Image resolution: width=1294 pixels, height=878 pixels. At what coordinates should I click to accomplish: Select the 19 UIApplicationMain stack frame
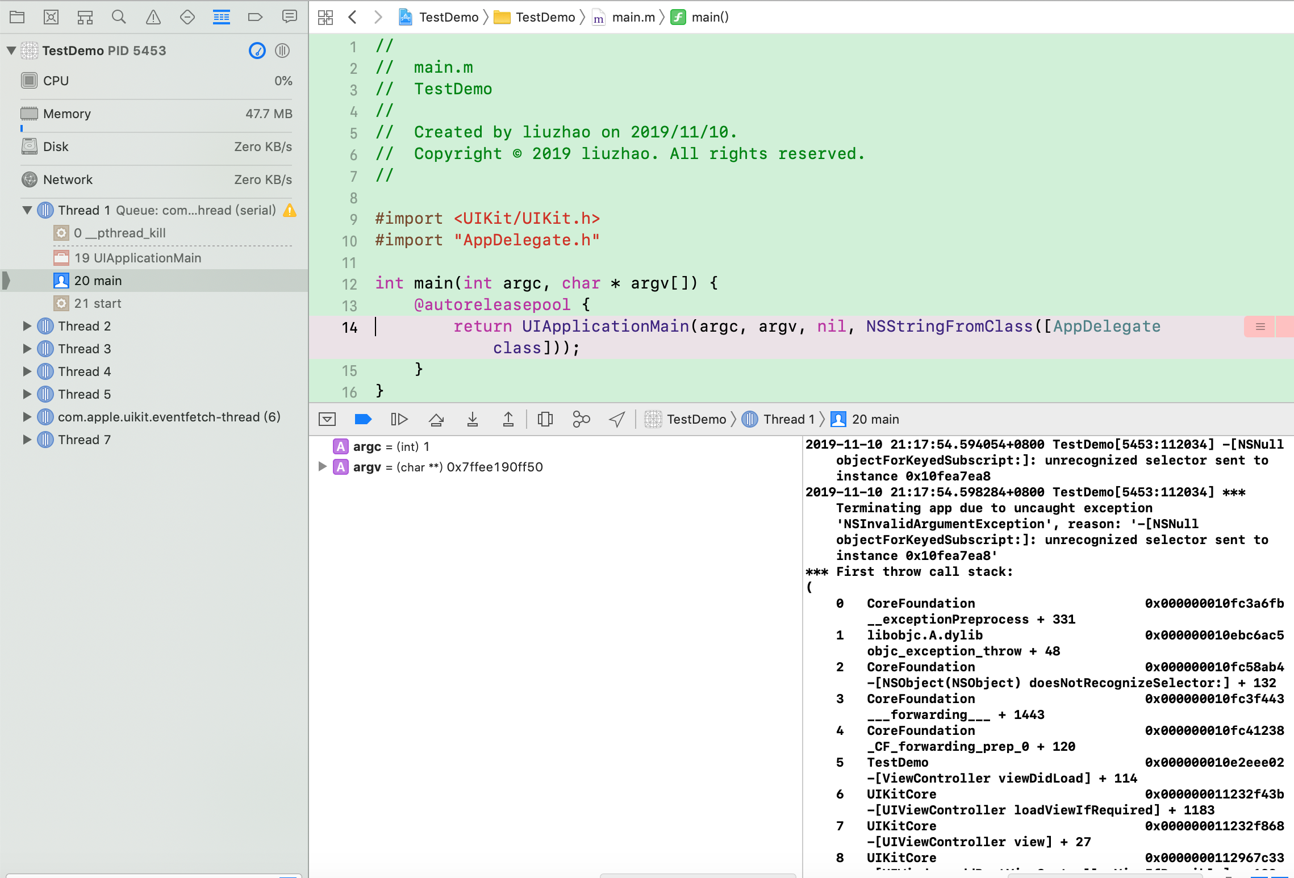137,258
